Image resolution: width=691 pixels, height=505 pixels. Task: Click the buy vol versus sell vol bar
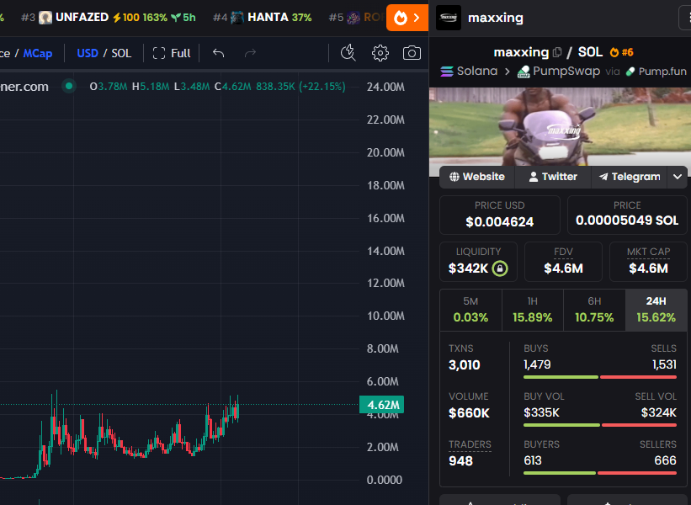[x=600, y=425]
